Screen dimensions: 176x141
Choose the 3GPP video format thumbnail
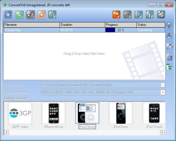click(20, 113)
